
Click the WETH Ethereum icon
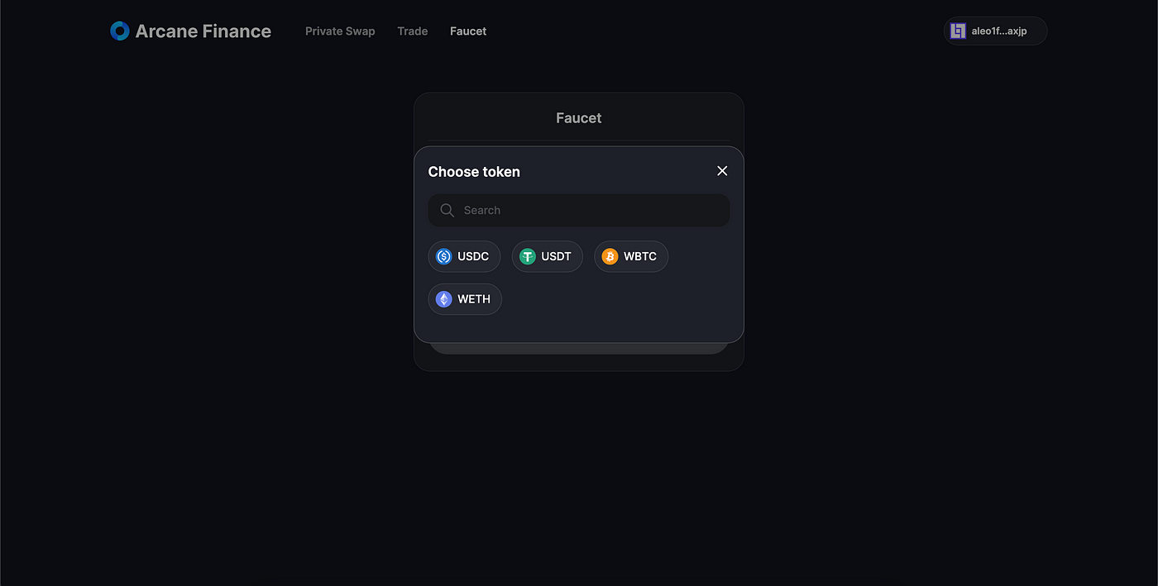click(x=443, y=298)
